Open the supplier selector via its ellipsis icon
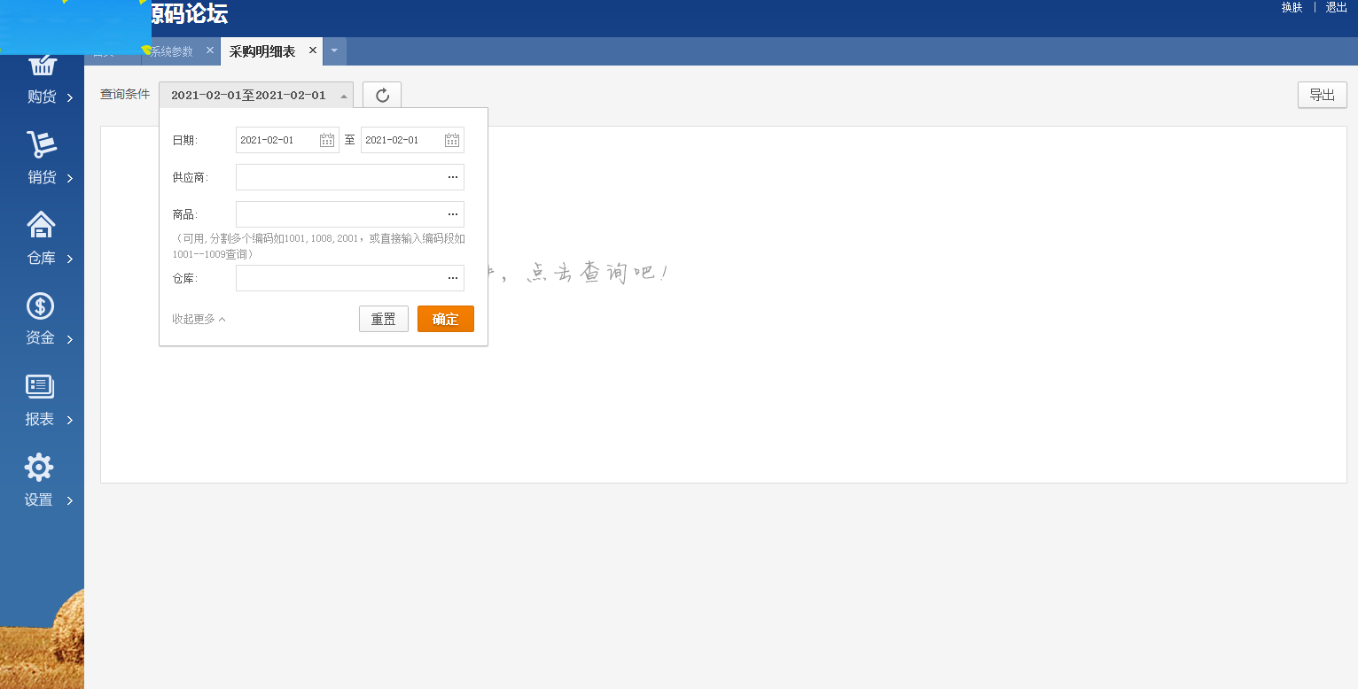 click(x=453, y=177)
